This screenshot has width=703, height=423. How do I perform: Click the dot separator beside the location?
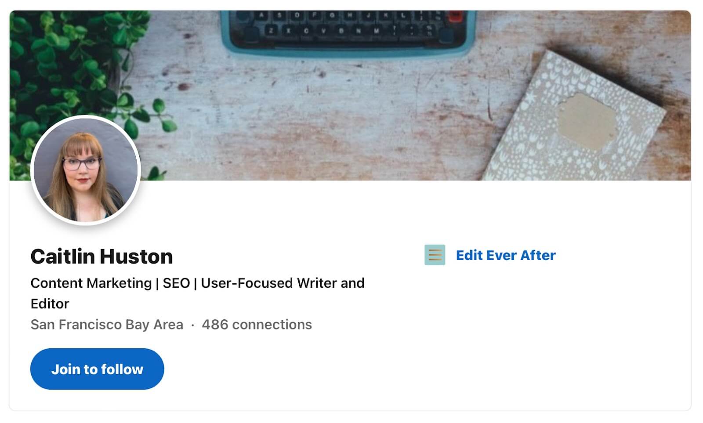[192, 325]
